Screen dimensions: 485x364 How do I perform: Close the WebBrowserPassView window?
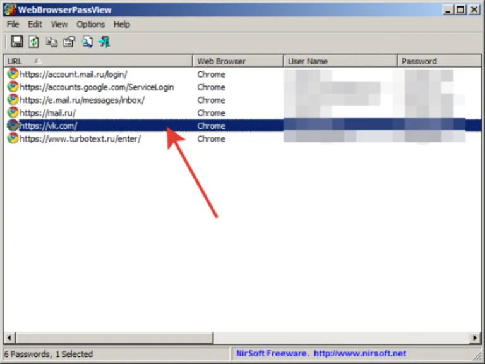[474, 10]
